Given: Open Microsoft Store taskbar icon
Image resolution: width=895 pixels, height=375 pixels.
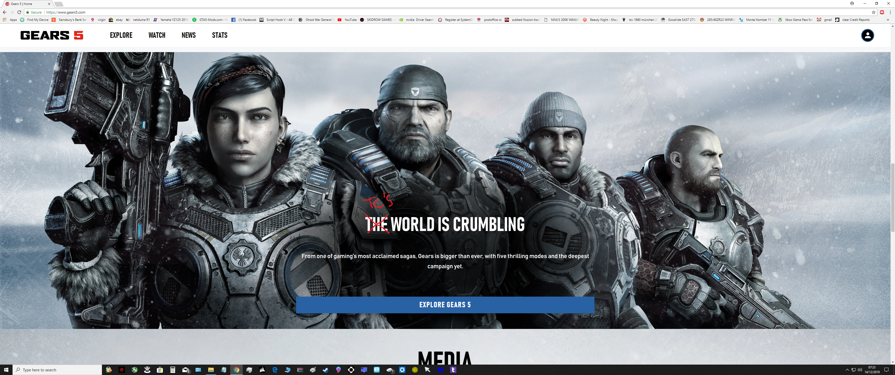Looking at the screenshot, I should 160,370.
